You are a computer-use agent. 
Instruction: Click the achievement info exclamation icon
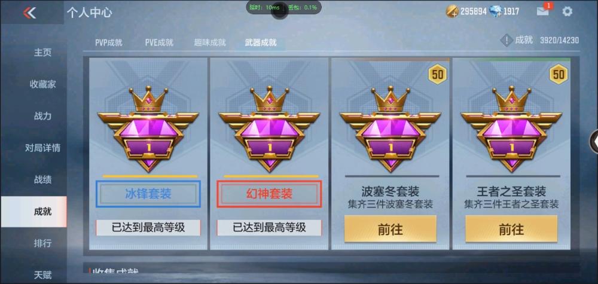pyautogui.click(x=506, y=41)
